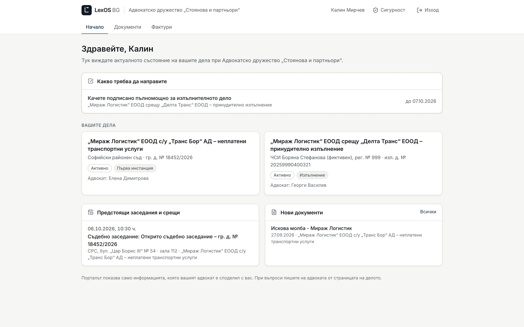Screen dimensions: 524x327
Task: Click the firm name „Стоянова и партньори“ in the header
Action: tap(212, 10)
